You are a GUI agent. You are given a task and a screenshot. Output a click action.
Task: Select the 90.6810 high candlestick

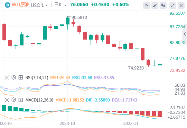pos(67,23)
